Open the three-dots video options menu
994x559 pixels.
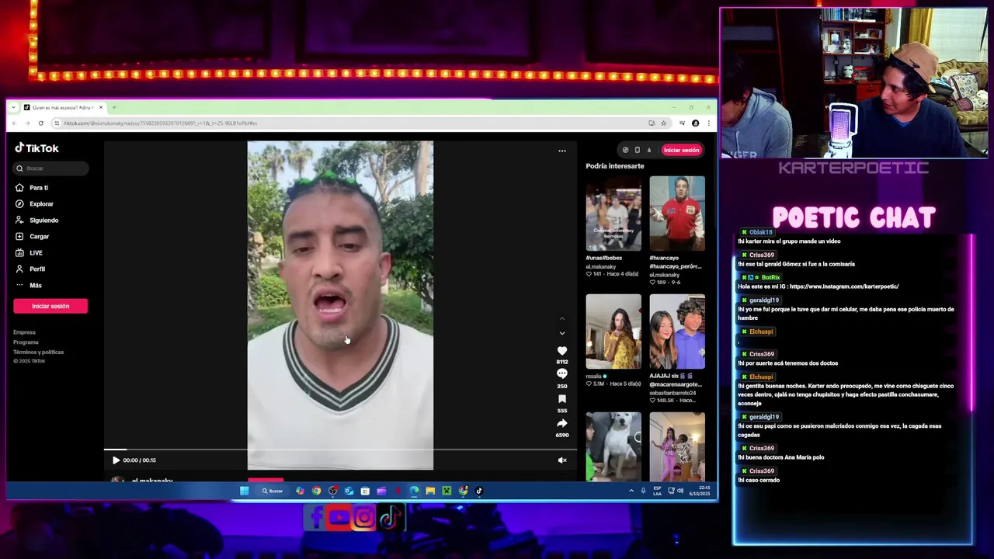click(562, 151)
